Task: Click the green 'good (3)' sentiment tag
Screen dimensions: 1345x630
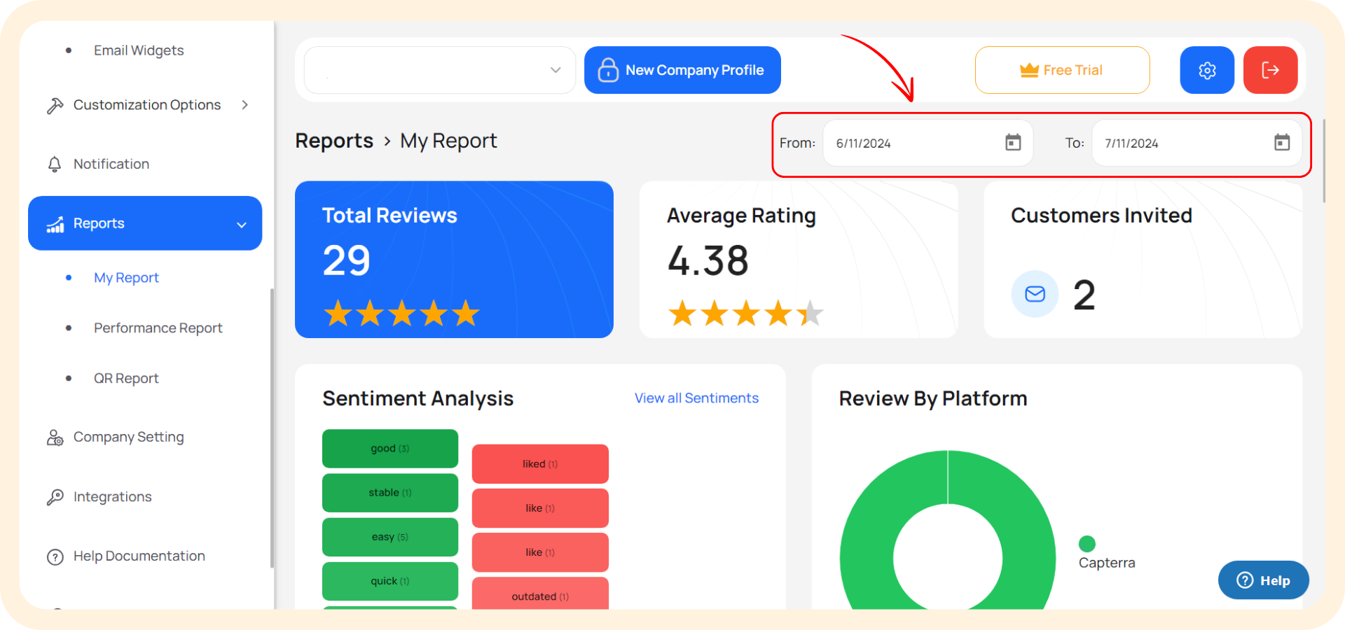Action: (390, 449)
